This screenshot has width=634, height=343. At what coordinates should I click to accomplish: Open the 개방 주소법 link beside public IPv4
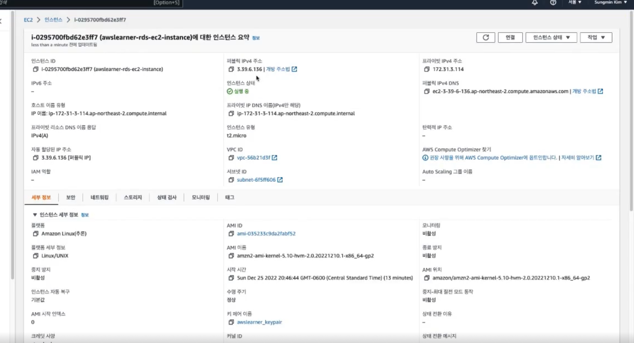(278, 69)
